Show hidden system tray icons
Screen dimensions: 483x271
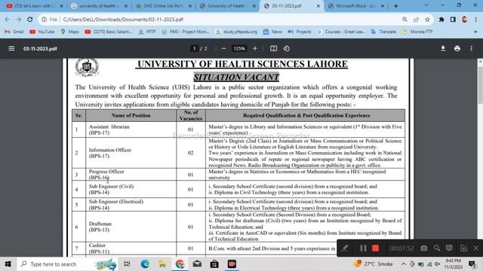point(404,264)
